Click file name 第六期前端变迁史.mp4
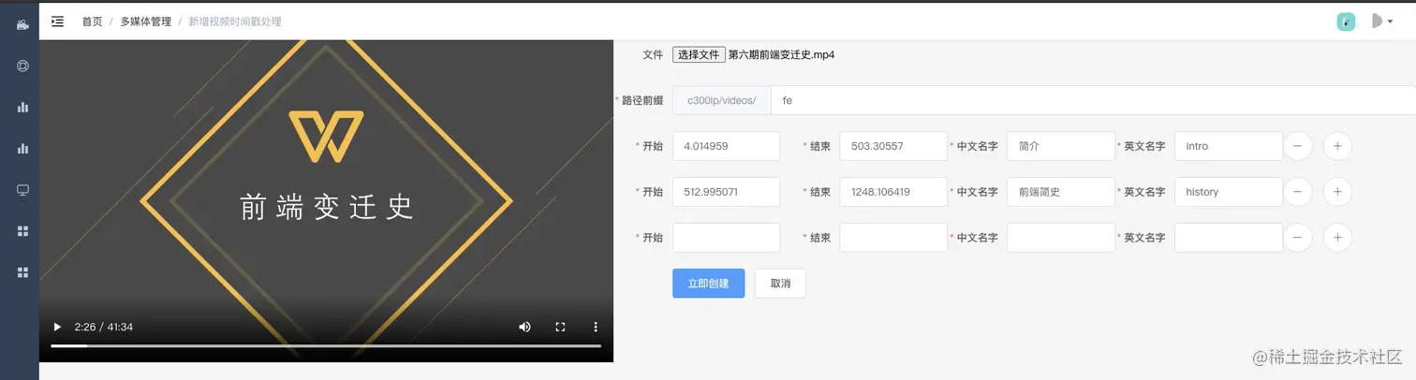 point(781,54)
